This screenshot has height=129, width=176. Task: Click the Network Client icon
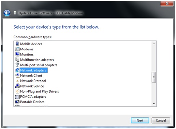point(17,76)
